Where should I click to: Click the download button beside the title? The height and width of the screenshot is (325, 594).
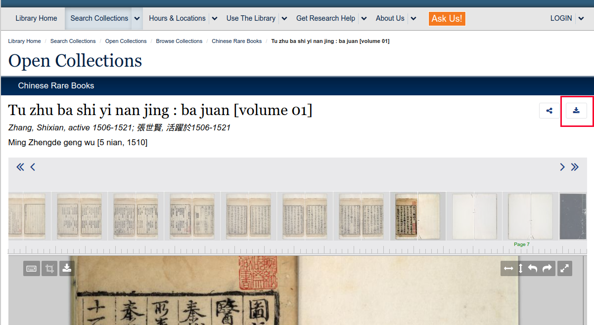click(576, 111)
